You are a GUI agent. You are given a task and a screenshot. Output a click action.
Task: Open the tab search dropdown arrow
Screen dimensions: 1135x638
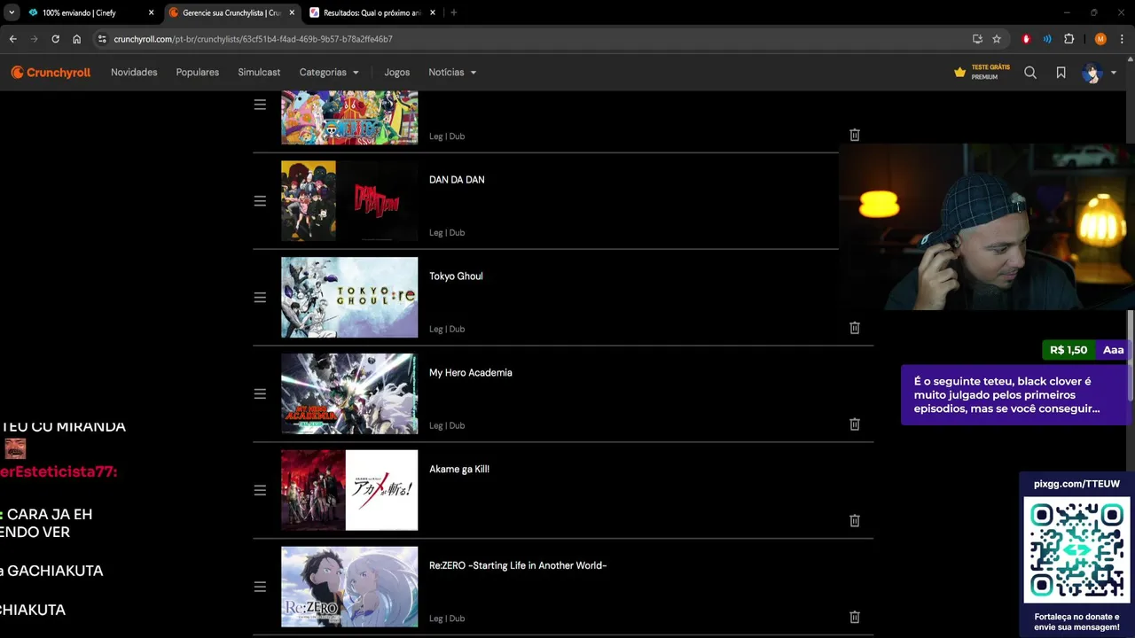pos(11,13)
